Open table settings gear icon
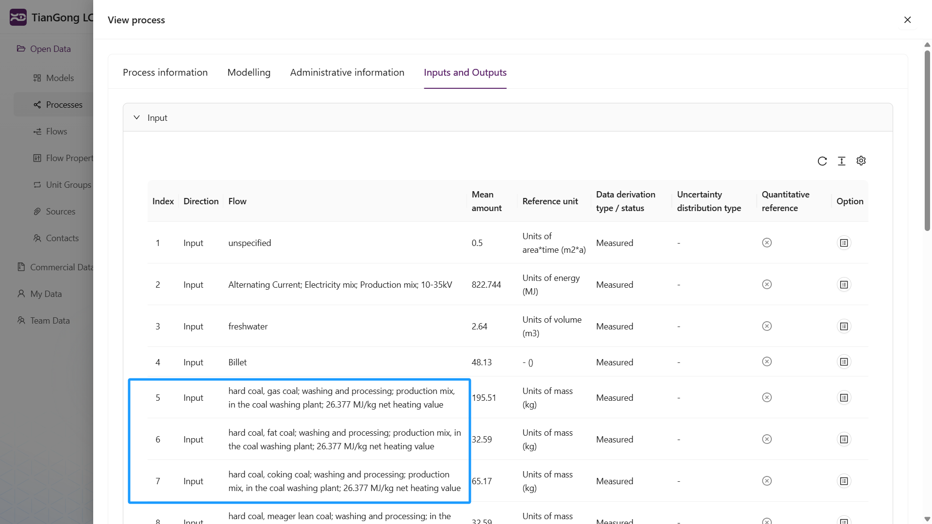The height and width of the screenshot is (524, 932). click(x=861, y=161)
